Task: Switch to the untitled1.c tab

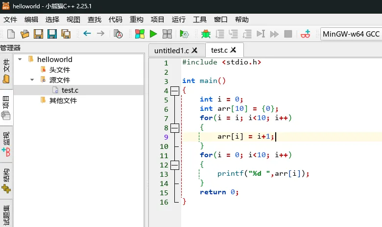Action: 170,50
